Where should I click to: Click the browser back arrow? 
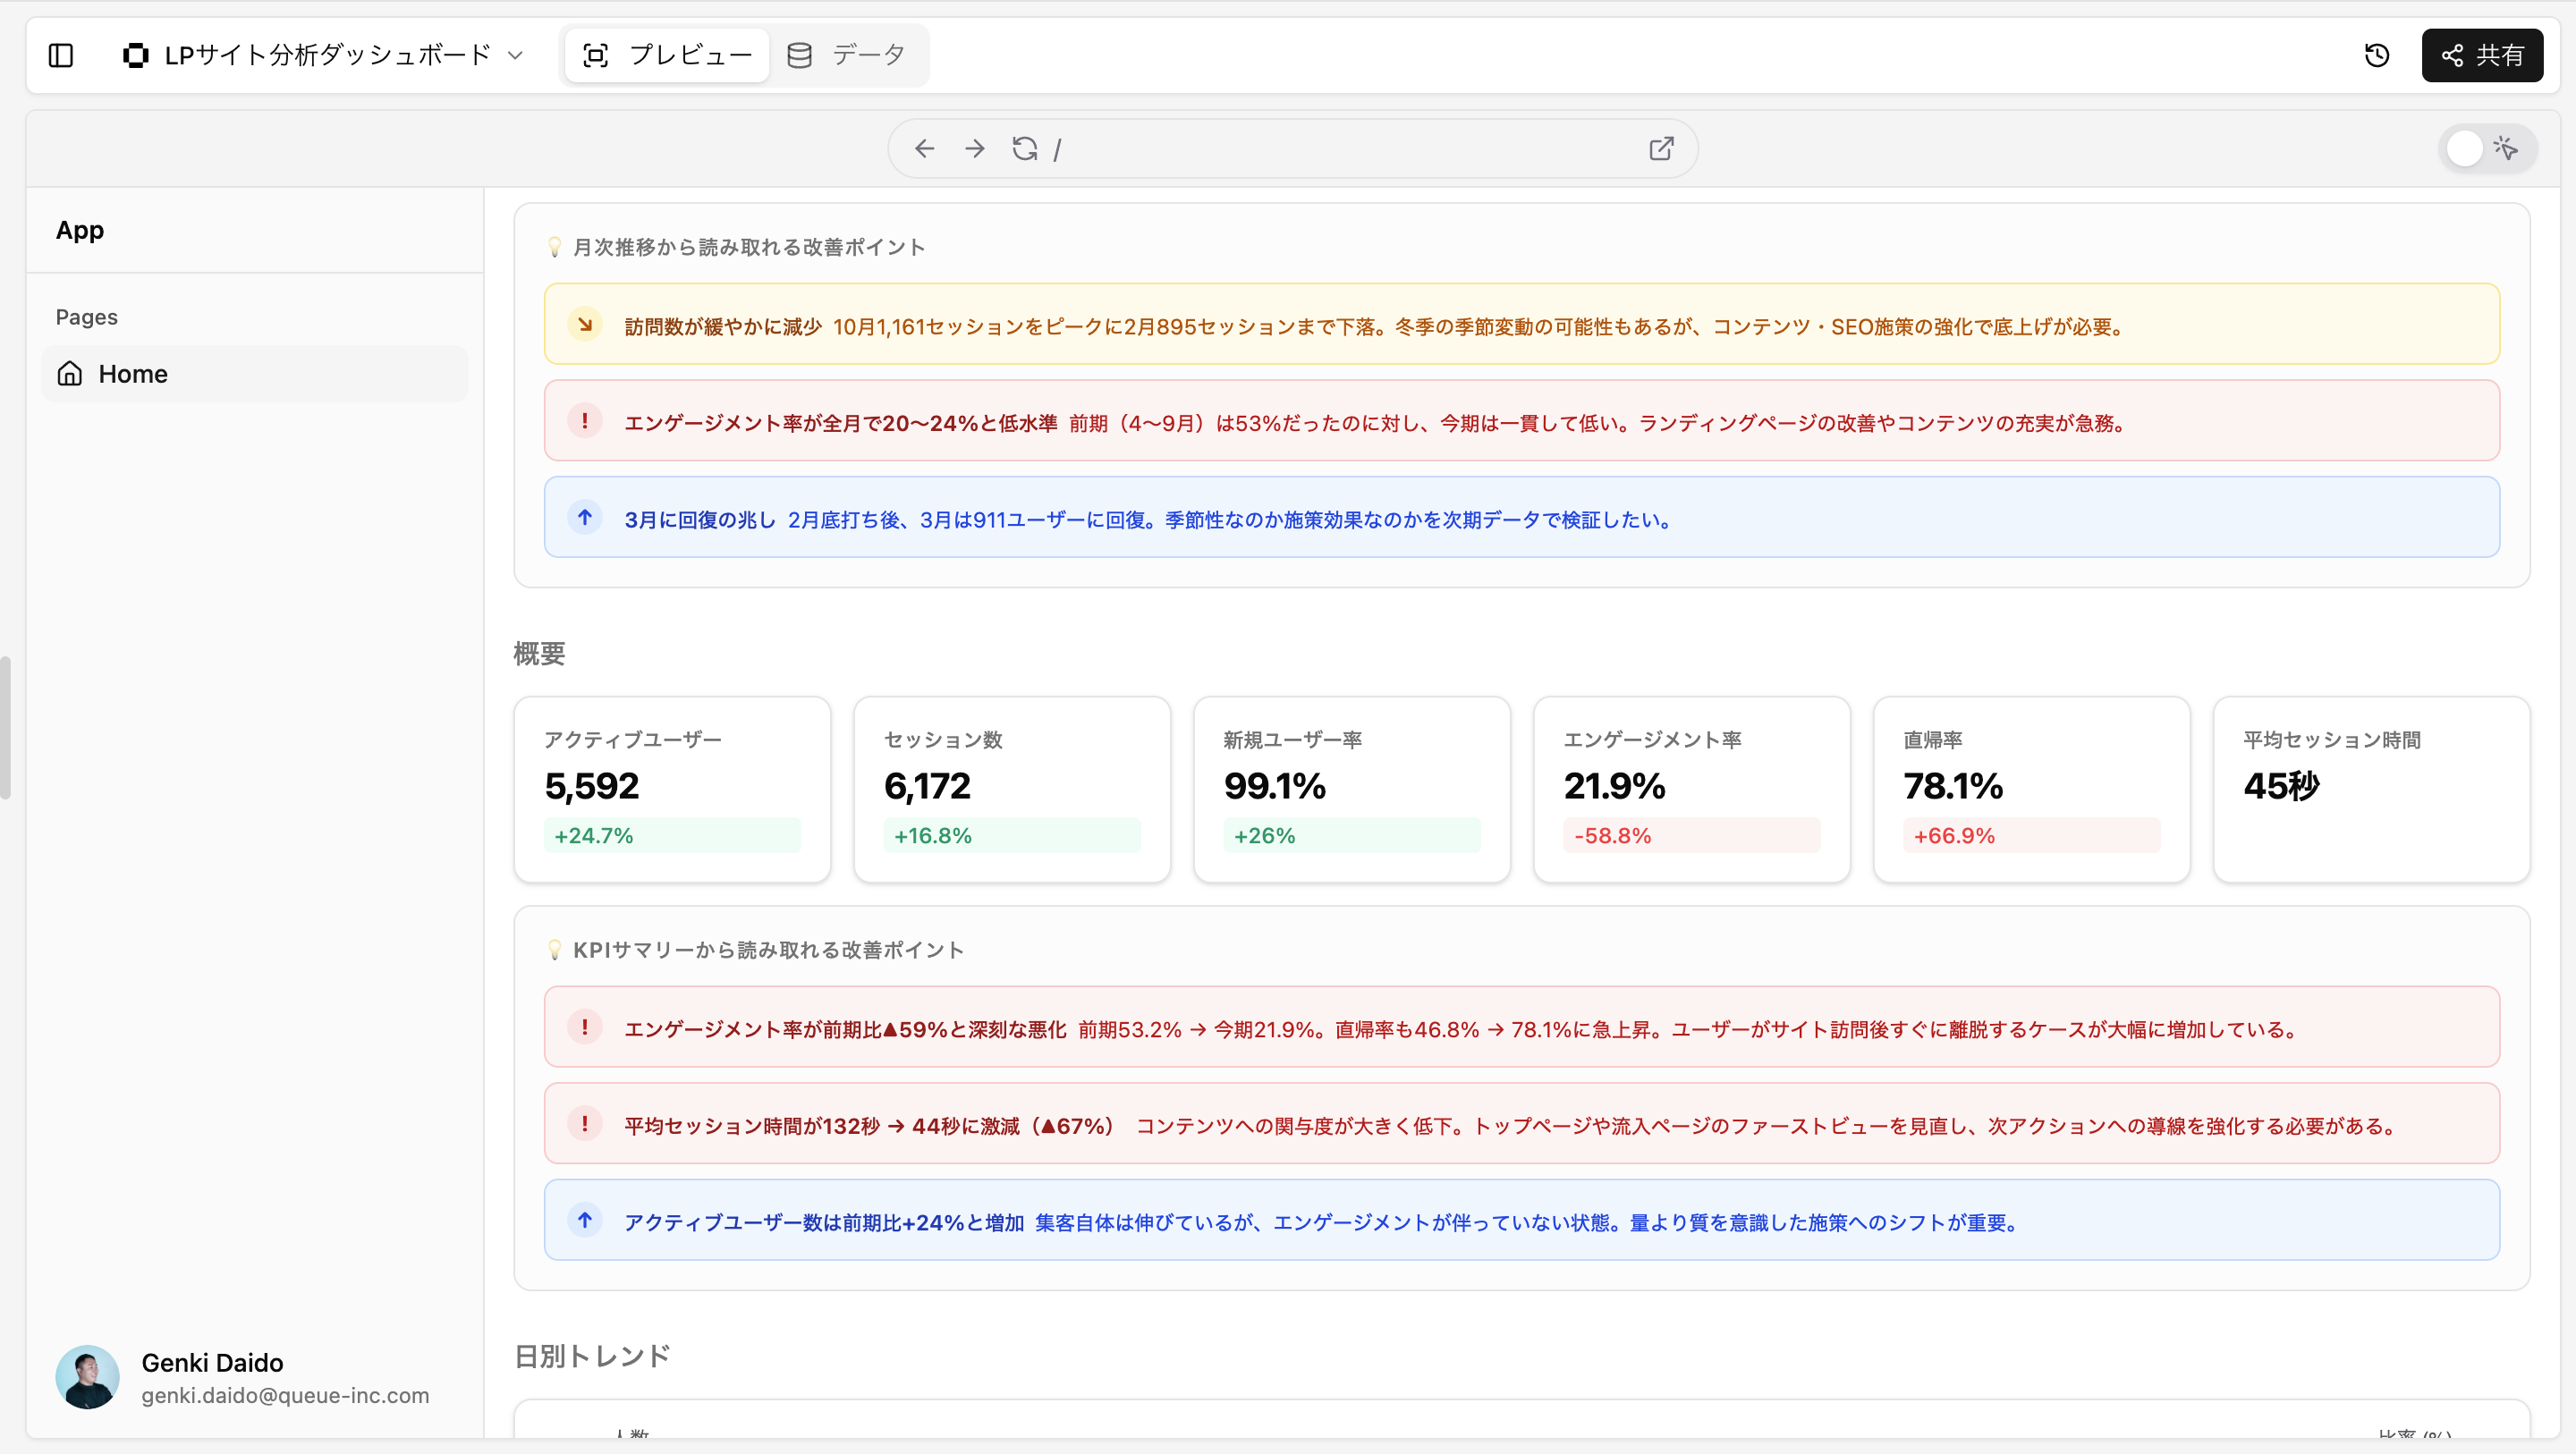point(924,149)
